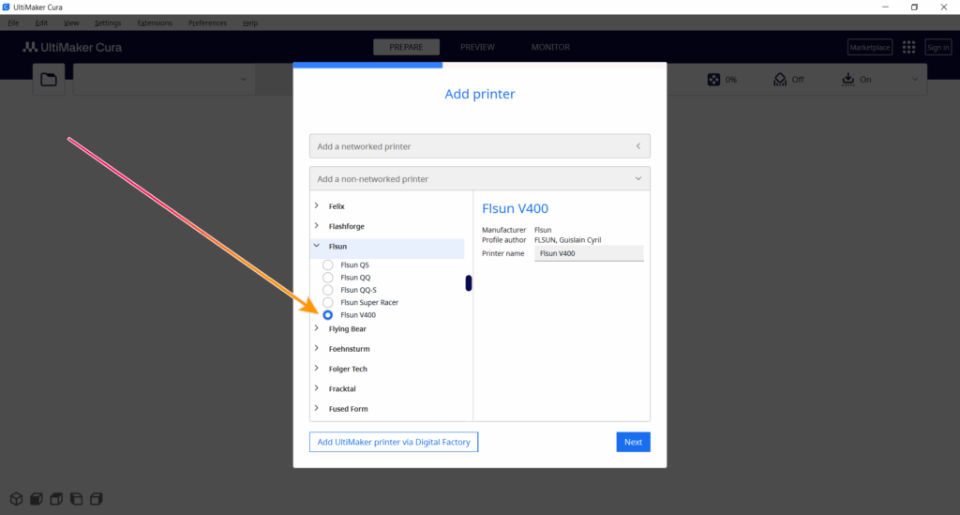Screen dimensions: 960x515
Task: Switch to the MONITOR stage tab
Action: pos(550,47)
